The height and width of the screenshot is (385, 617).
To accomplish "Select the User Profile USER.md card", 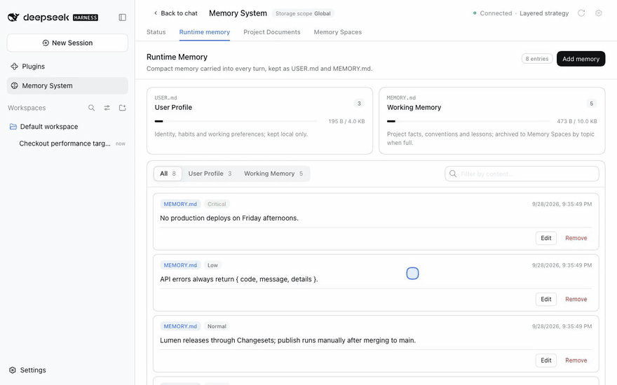I will point(259,120).
